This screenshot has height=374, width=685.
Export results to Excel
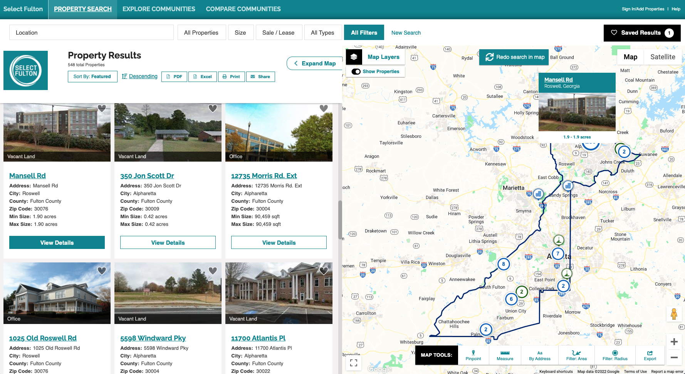tap(203, 77)
